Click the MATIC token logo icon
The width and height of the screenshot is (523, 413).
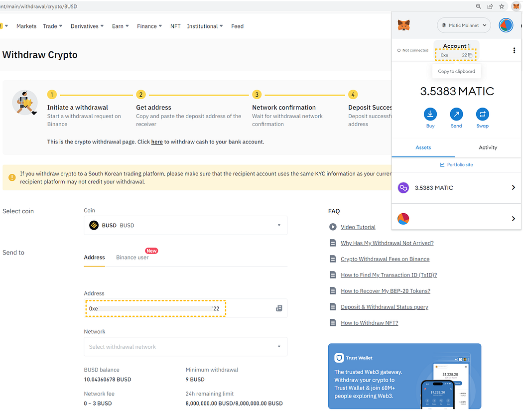(403, 188)
